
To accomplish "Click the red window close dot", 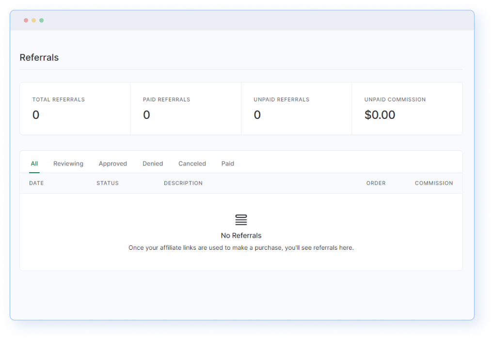I will coord(26,20).
